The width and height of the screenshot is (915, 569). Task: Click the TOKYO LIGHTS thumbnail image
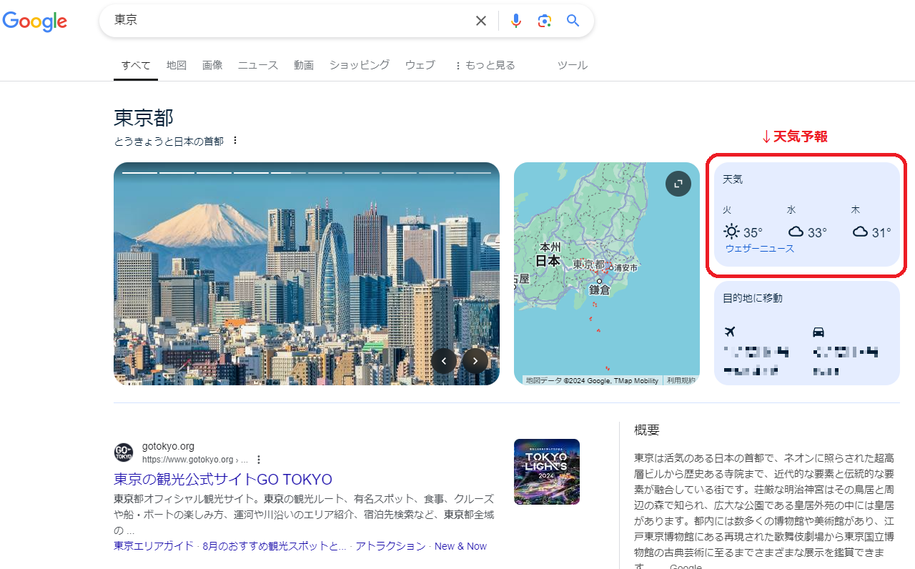coord(546,471)
